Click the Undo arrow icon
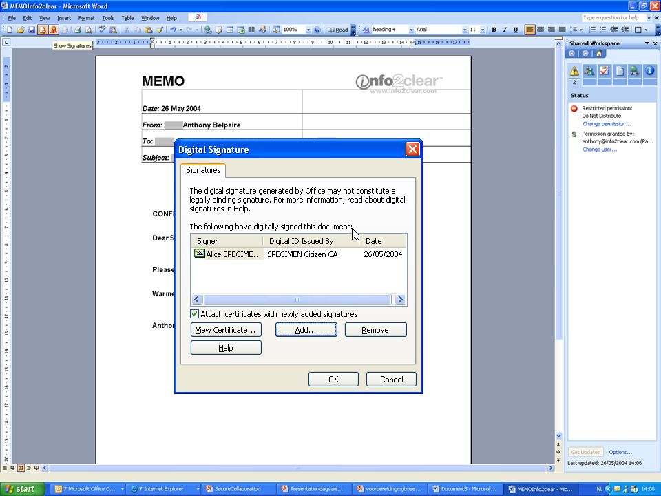This screenshot has width=661, height=496. pos(173,30)
